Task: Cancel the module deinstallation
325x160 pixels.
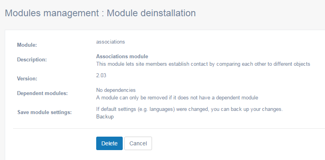Action: coord(138,143)
